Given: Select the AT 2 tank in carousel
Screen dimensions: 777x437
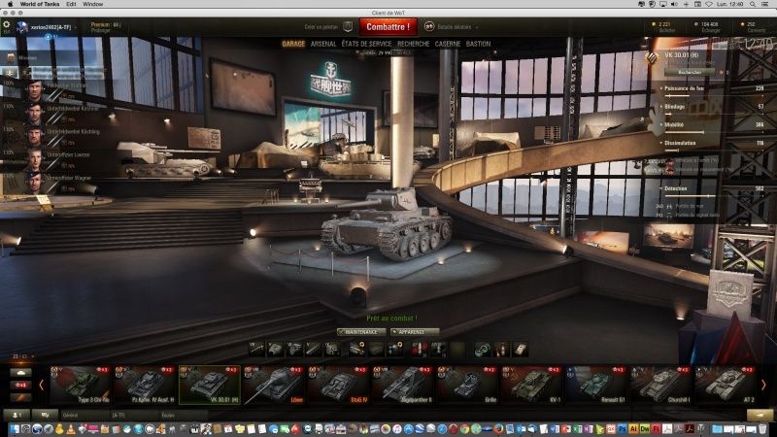Looking at the screenshot, I should click(725, 385).
